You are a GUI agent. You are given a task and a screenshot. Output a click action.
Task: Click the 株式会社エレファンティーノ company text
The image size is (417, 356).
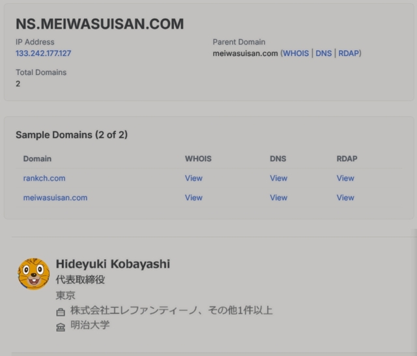tap(134, 310)
